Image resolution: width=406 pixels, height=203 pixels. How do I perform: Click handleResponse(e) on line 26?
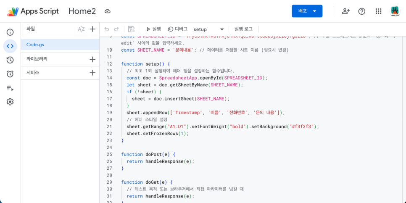pos(168,161)
